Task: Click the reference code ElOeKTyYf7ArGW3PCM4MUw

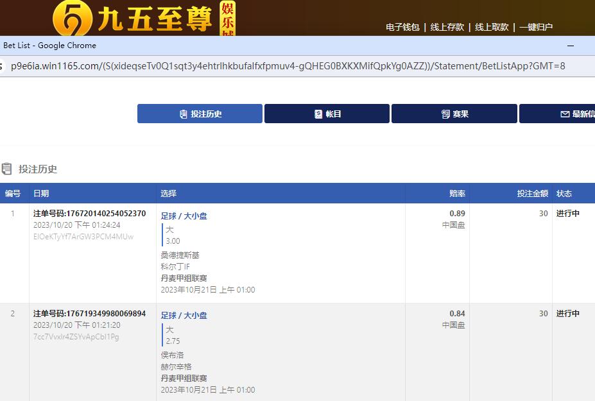Action: 83,237
